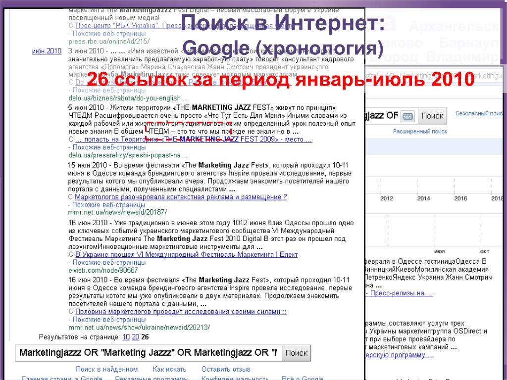Set results per page to 10
The height and width of the screenshot is (380, 507).
coord(126,337)
